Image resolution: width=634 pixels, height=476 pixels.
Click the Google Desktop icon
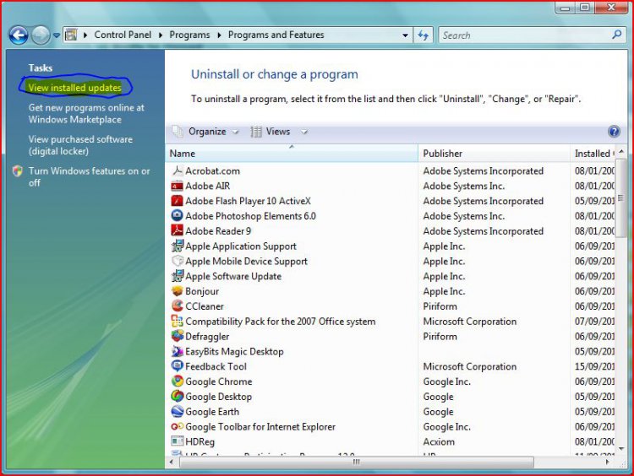pos(177,396)
